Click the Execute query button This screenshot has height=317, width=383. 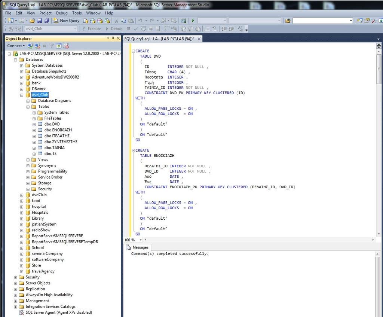[92, 29]
